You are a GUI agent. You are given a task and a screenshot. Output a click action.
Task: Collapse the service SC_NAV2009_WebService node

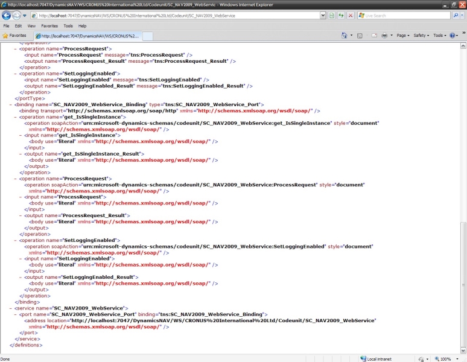click(10, 308)
